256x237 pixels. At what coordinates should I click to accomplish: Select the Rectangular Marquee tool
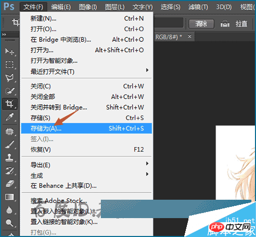(x=10, y=64)
